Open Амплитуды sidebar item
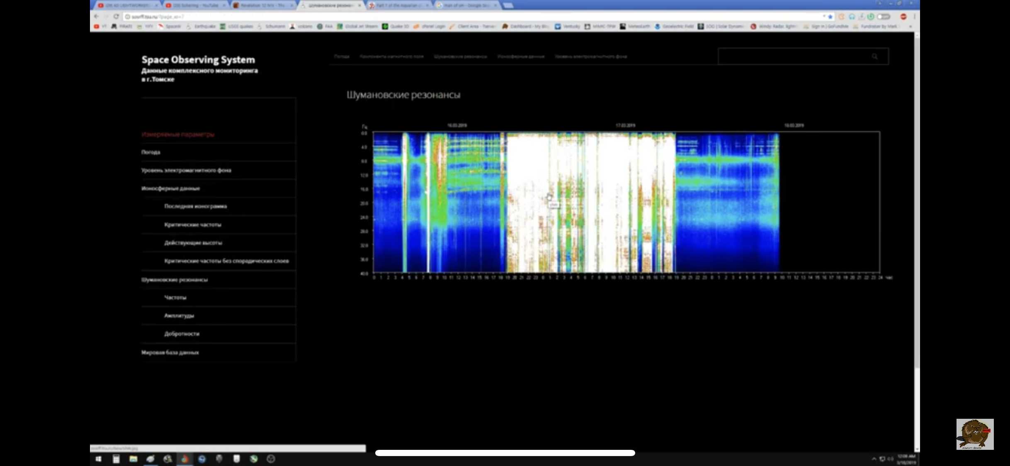 click(x=179, y=316)
